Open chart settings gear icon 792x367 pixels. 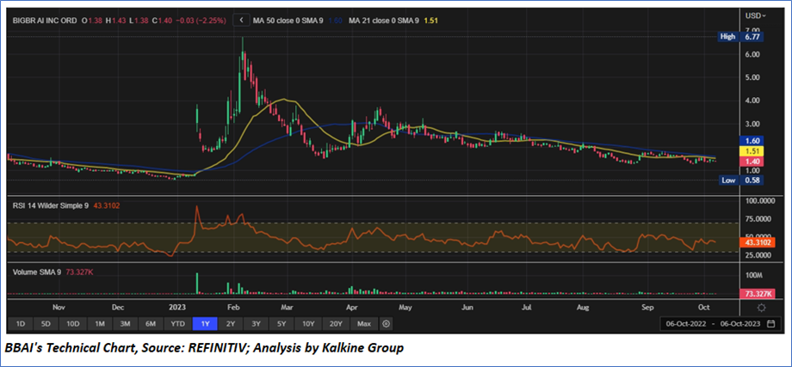pyautogui.click(x=760, y=307)
